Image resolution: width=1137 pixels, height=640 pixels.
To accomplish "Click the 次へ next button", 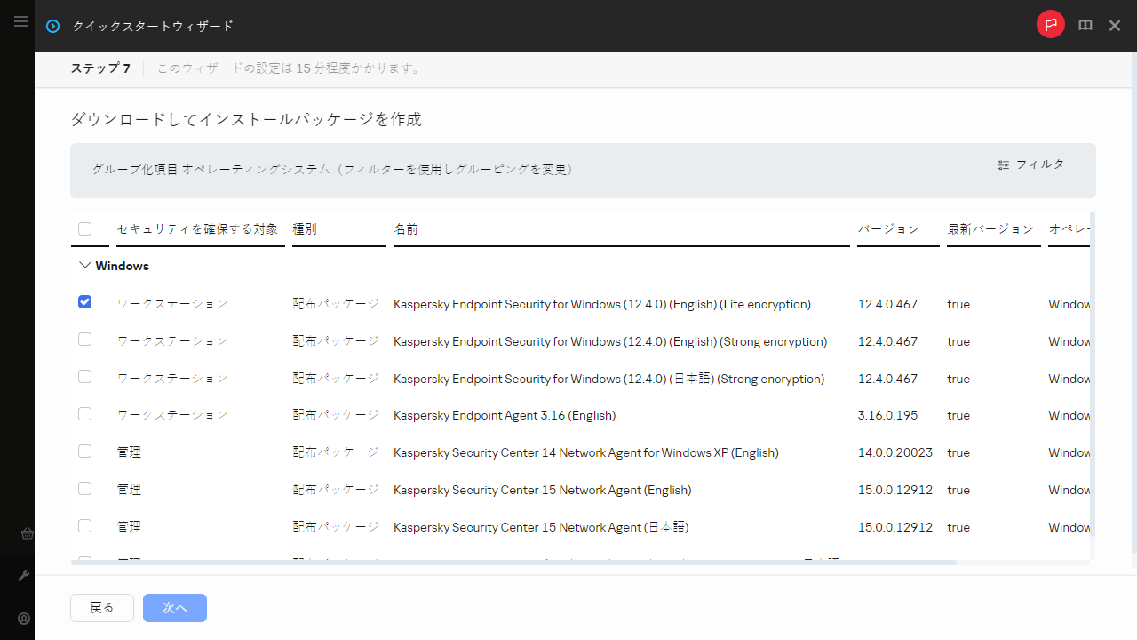I will point(175,608).
